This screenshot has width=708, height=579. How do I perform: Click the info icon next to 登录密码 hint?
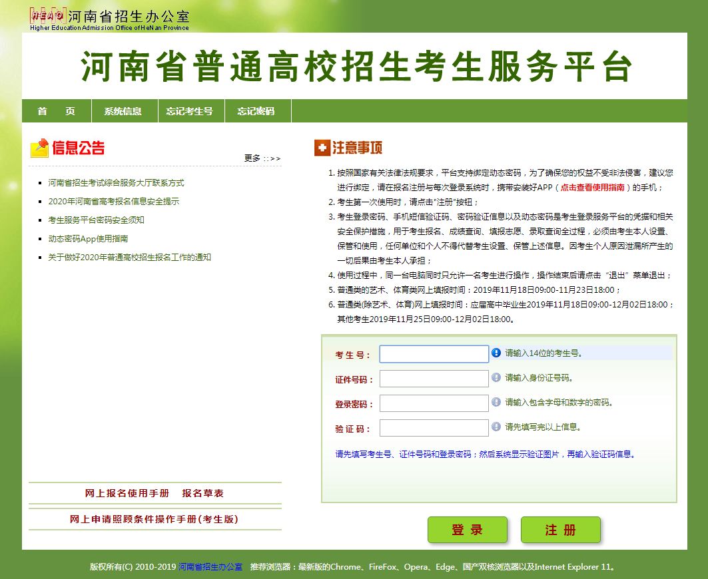click(x=496, y=402)
